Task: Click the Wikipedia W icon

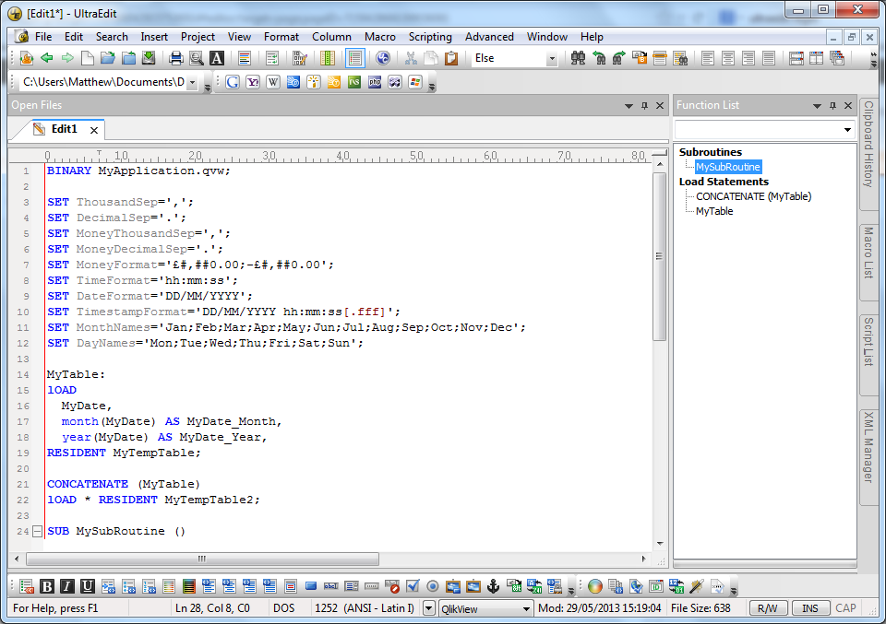Action: coord(273,82)
